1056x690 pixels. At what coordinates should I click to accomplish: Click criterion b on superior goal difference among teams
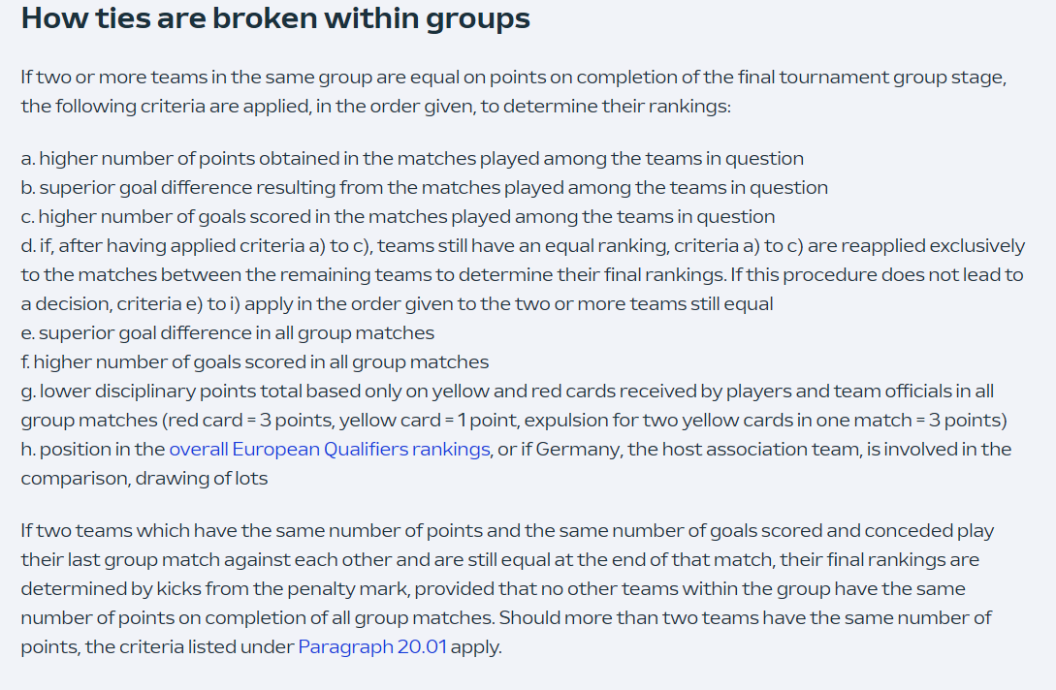click(425, 187)
